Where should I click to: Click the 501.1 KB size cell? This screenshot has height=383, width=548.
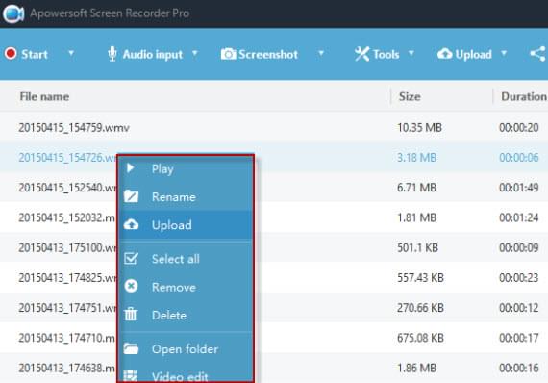click(x=417, y=247)
